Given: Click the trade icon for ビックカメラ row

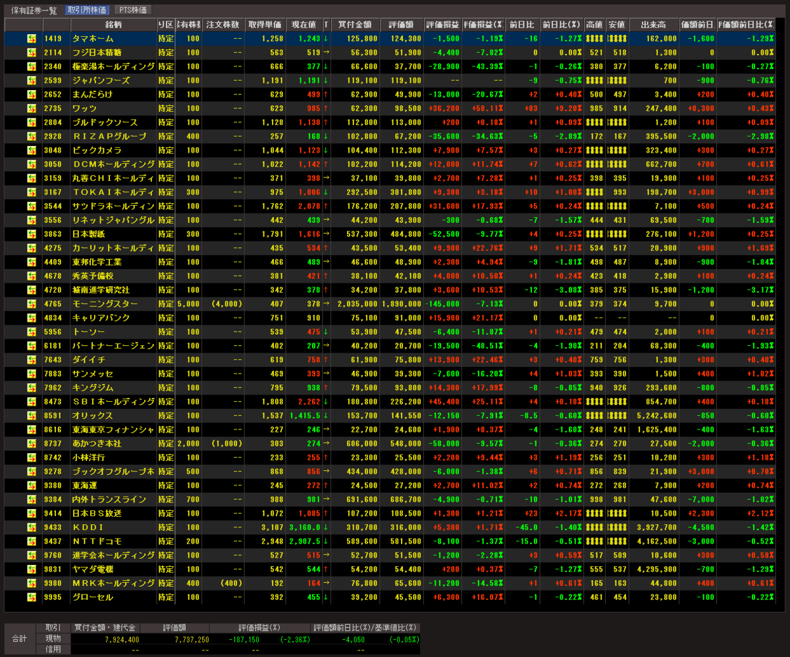Looking at the screenshot, I should click(x=32, y=151).
